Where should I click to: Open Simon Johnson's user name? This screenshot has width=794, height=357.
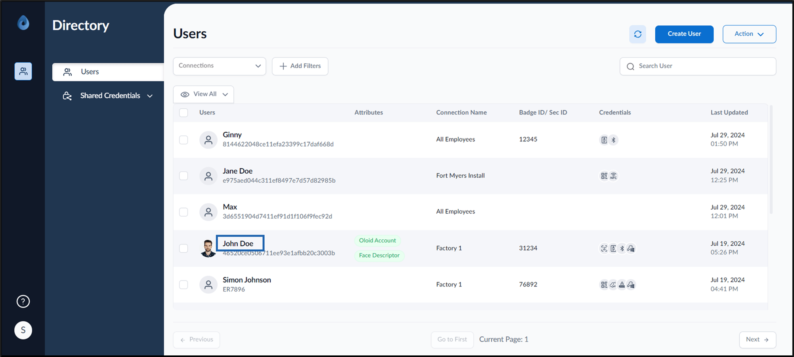(x=247, y=280)
